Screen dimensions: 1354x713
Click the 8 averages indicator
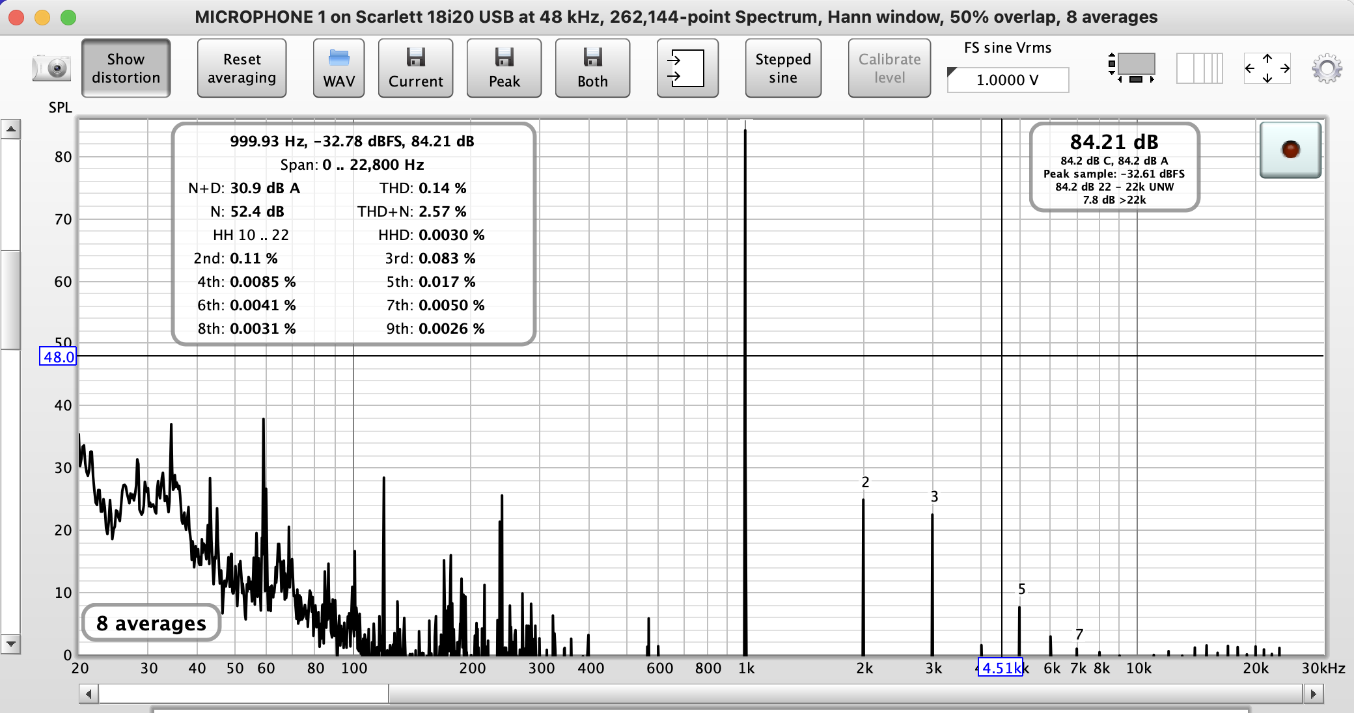pyautogui.click(x=151, y=623)
